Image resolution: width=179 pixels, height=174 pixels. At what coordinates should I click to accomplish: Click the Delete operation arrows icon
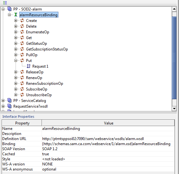pyautogui.click(x=22, y=26)
